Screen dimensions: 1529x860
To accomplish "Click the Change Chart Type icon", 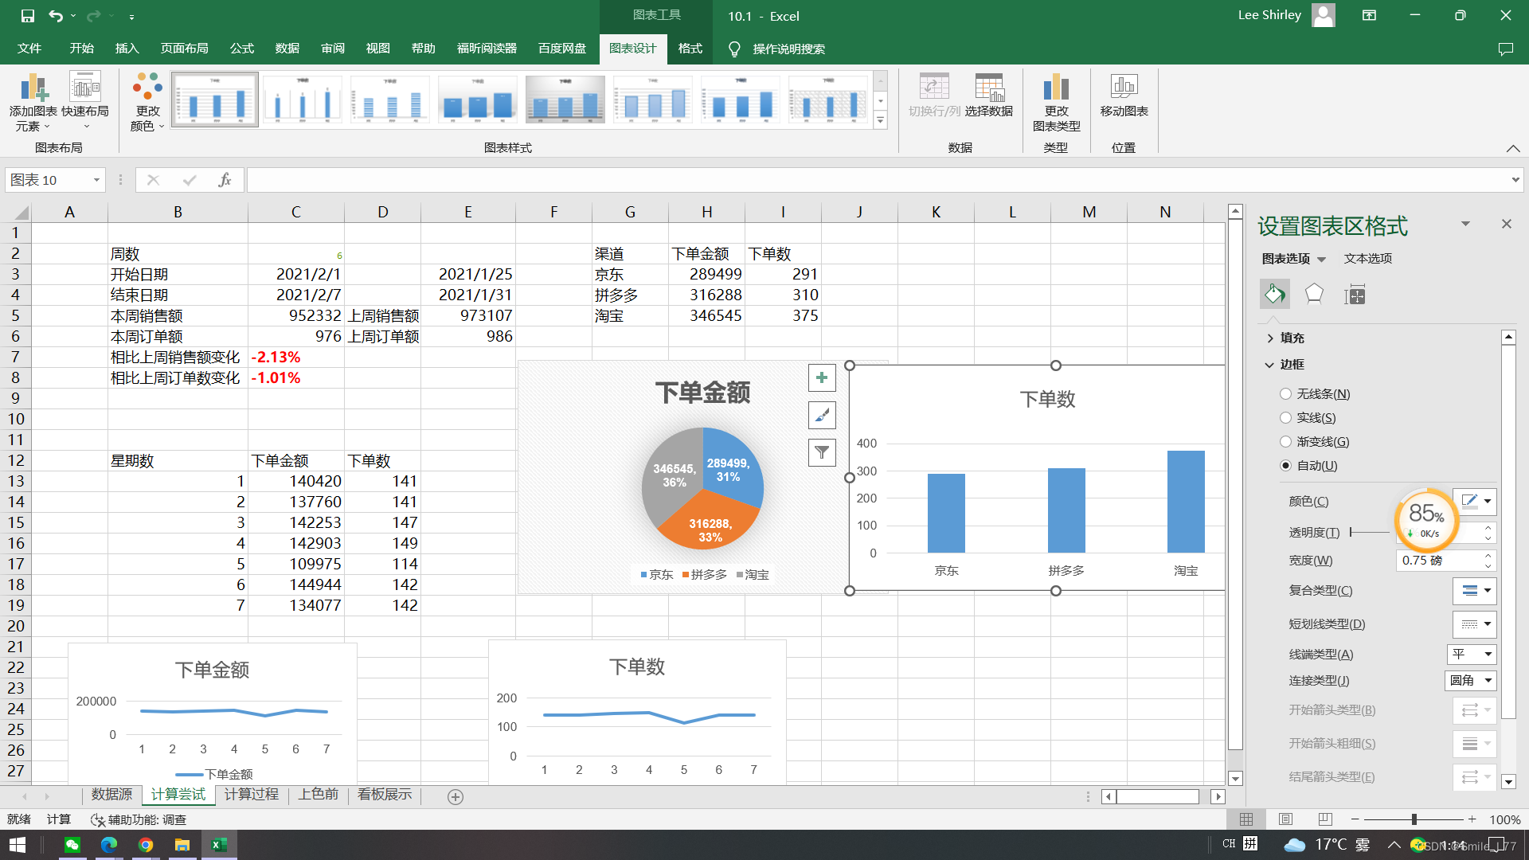I will pos(1056,88).
